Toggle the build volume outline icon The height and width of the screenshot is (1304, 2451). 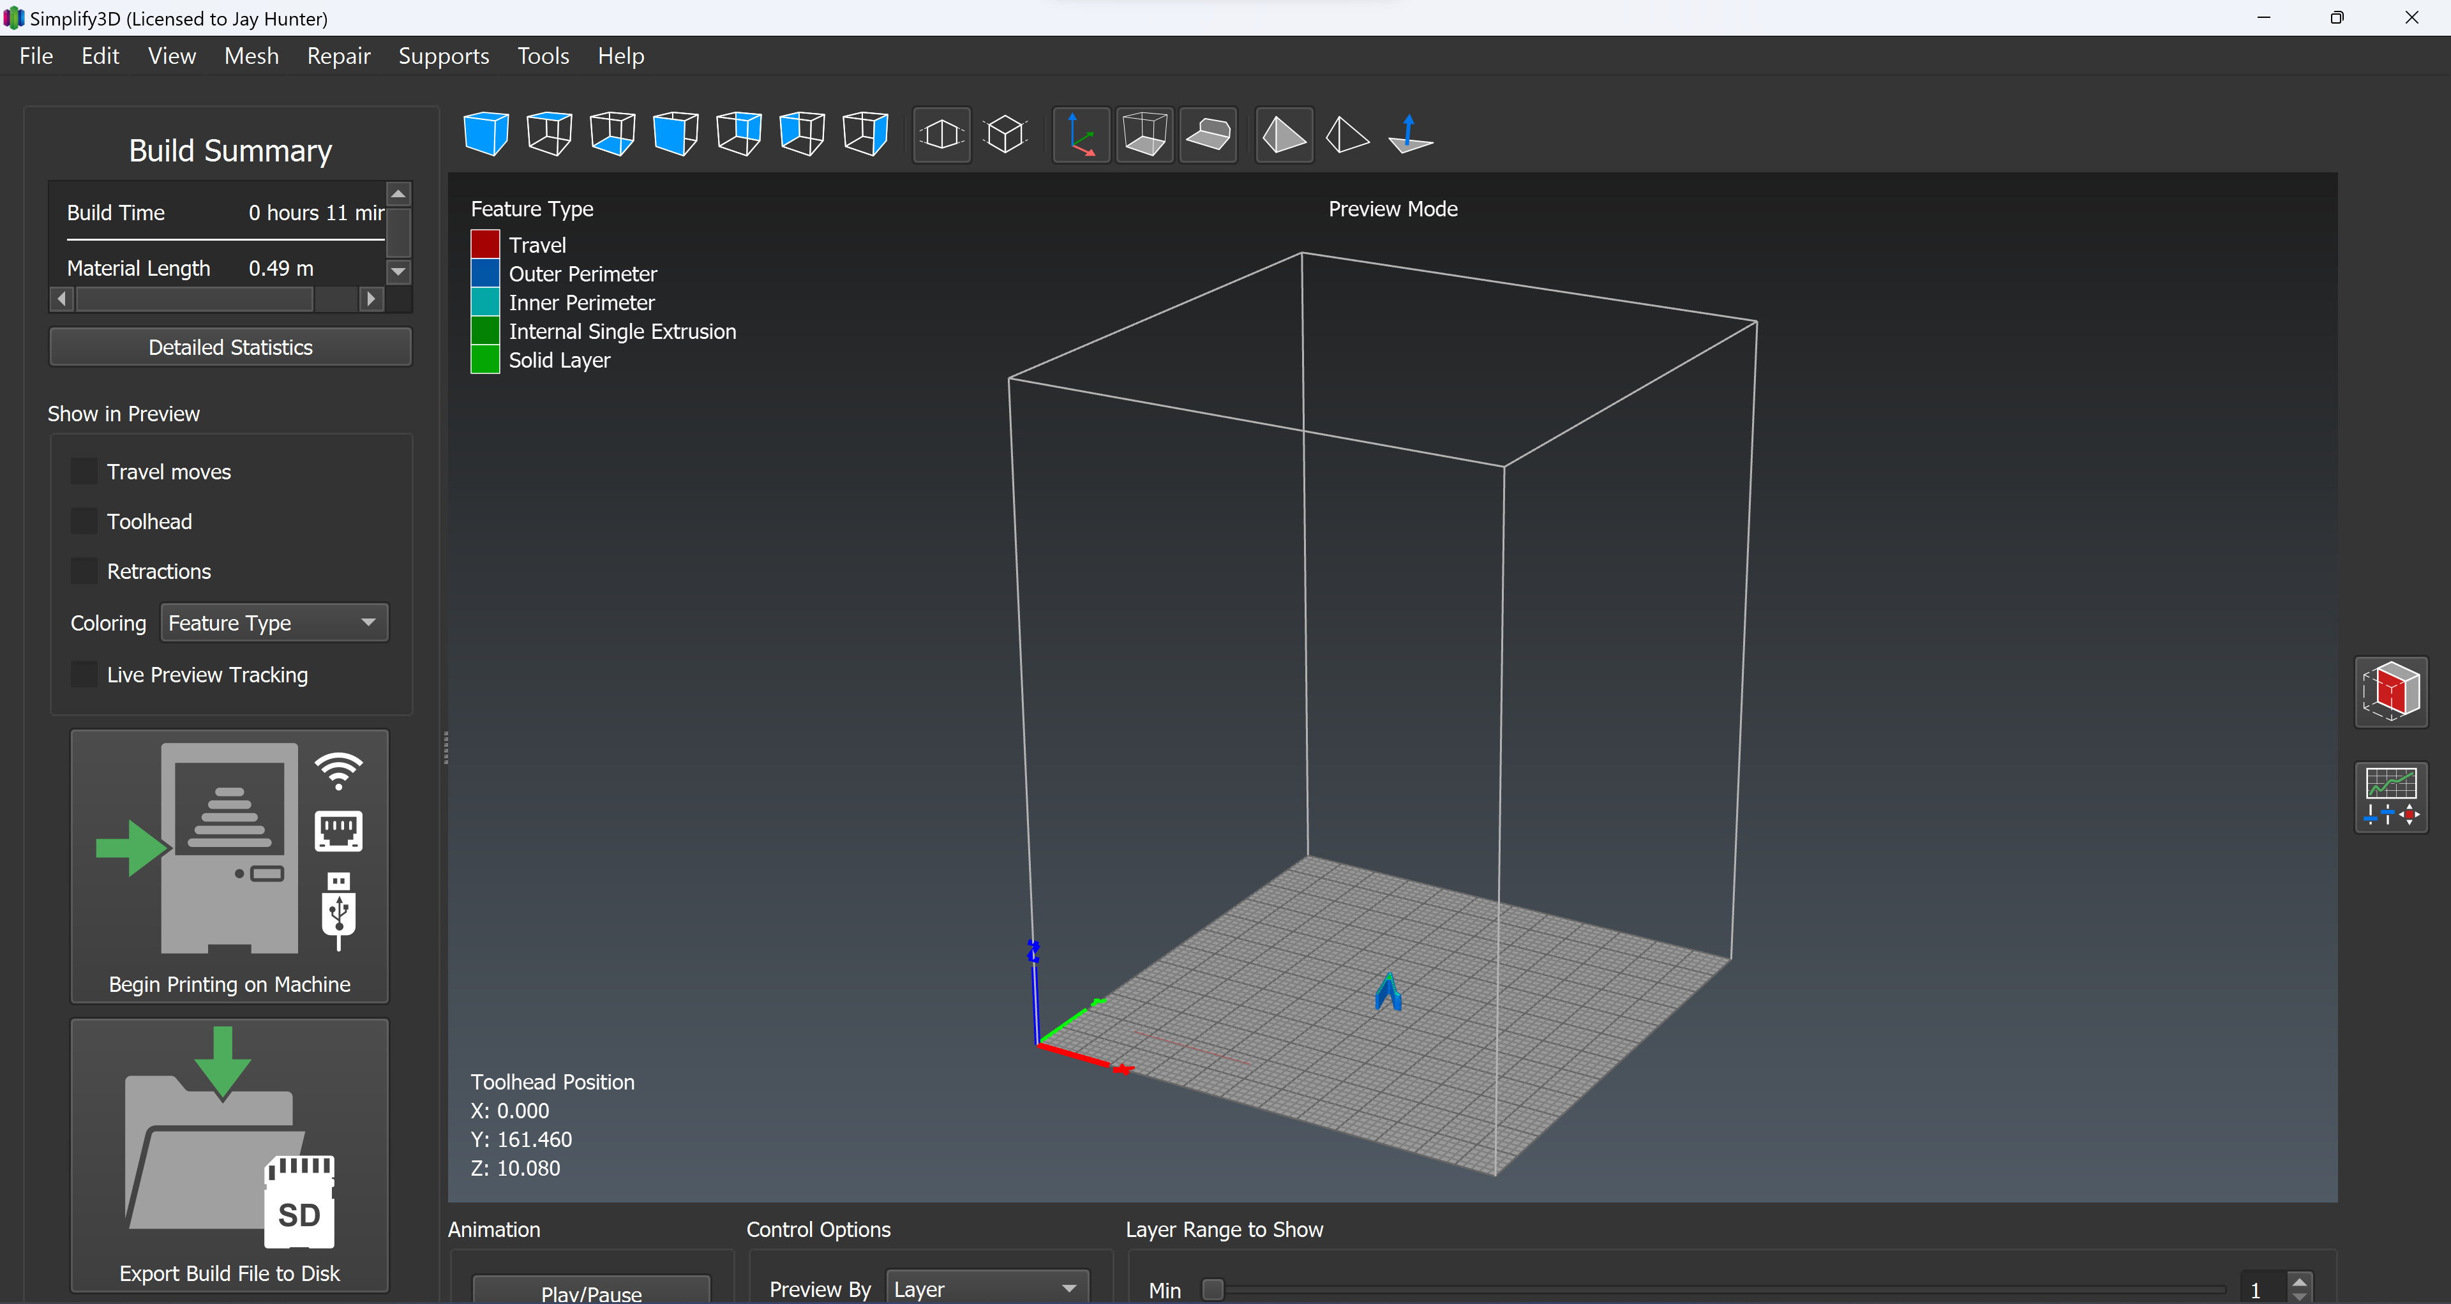[1144, 135]
